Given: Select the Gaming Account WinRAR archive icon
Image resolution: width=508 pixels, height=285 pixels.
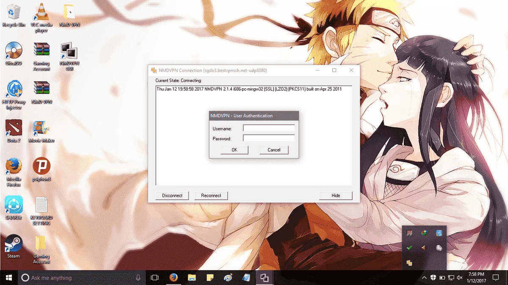Looking at the screenshot, I should [x=41, y=56].
